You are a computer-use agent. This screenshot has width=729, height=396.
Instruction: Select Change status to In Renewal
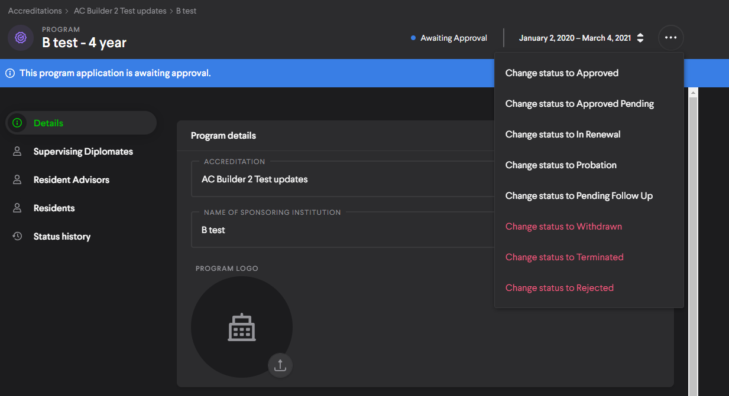(x=563, y=135)
